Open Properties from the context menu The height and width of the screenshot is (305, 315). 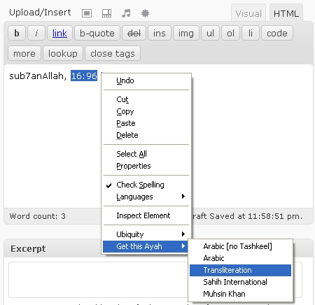tap(146, 166)
